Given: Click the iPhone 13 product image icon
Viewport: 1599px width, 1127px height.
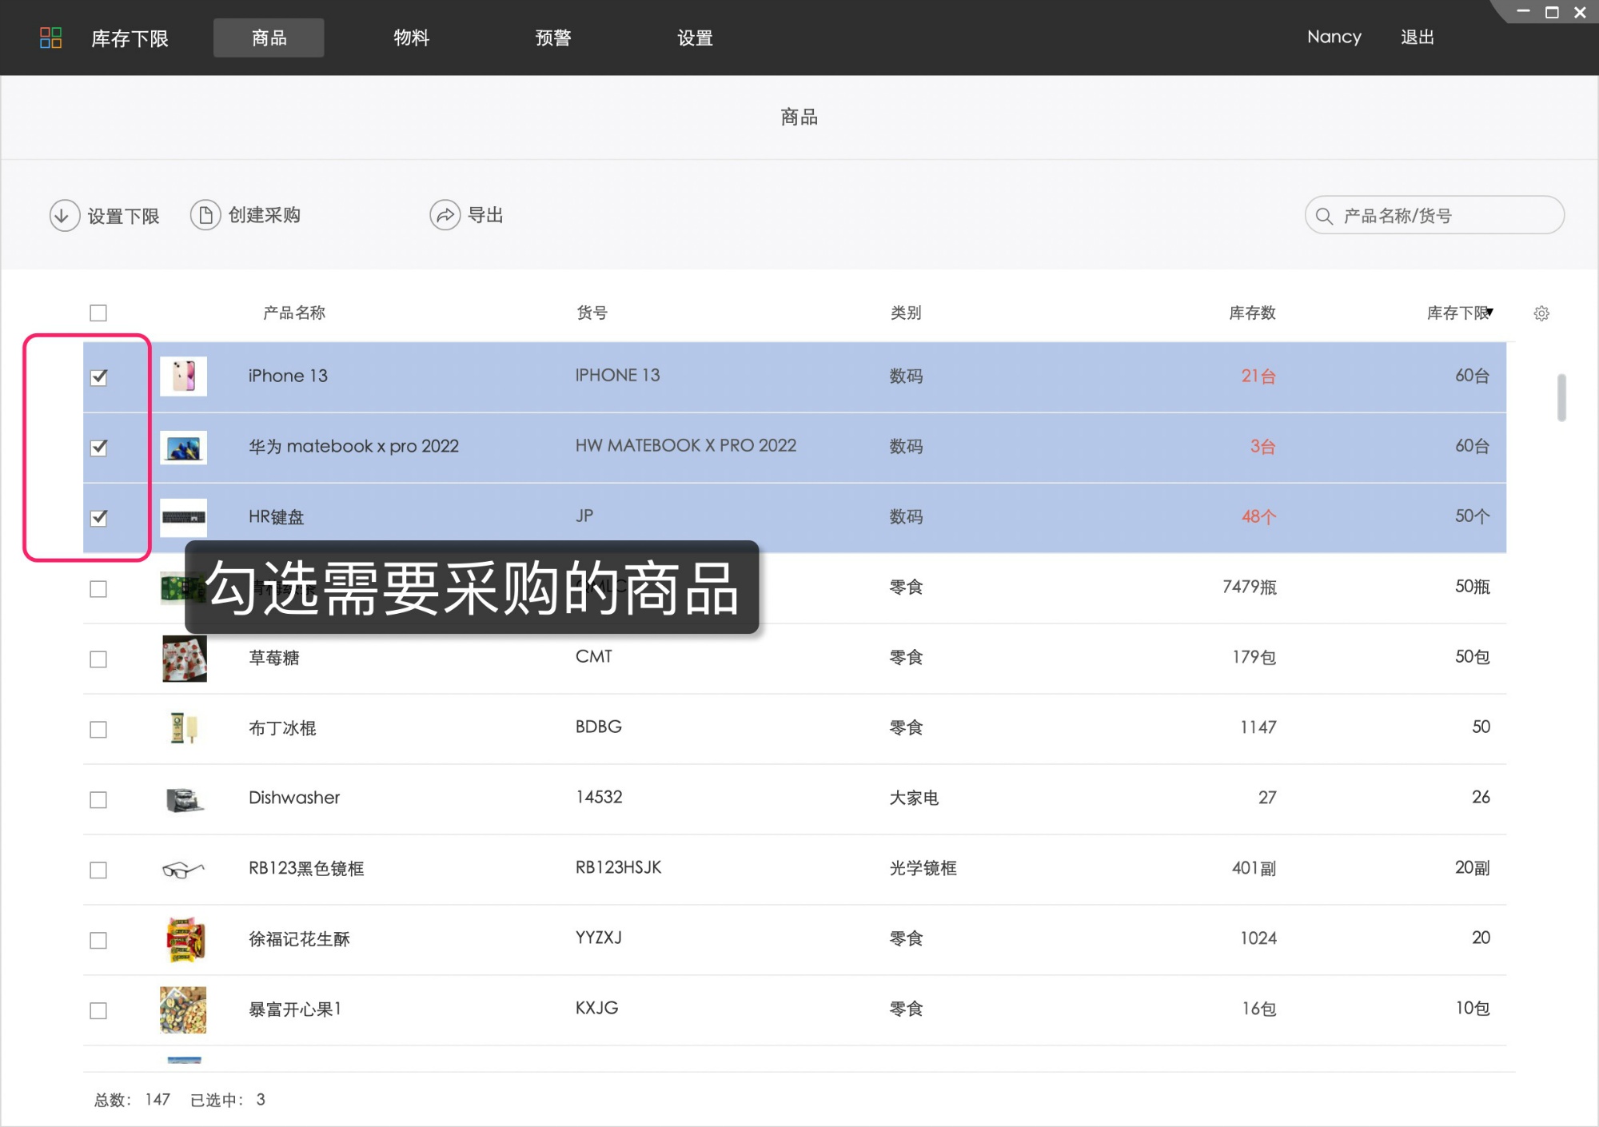Looking at the screenshot, I should pyautogui.click(x=183, y=376).
